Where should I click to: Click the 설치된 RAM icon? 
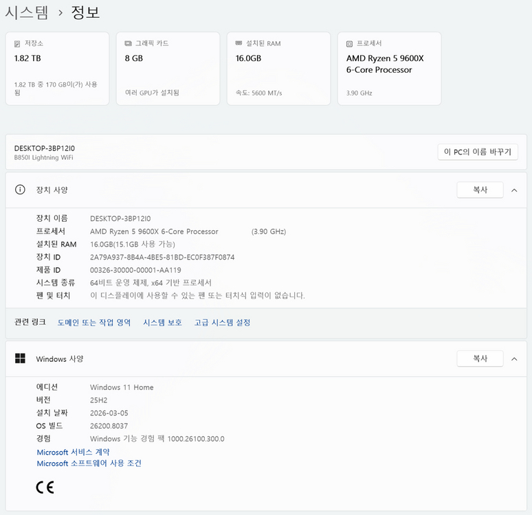click(x=239, y=43)
